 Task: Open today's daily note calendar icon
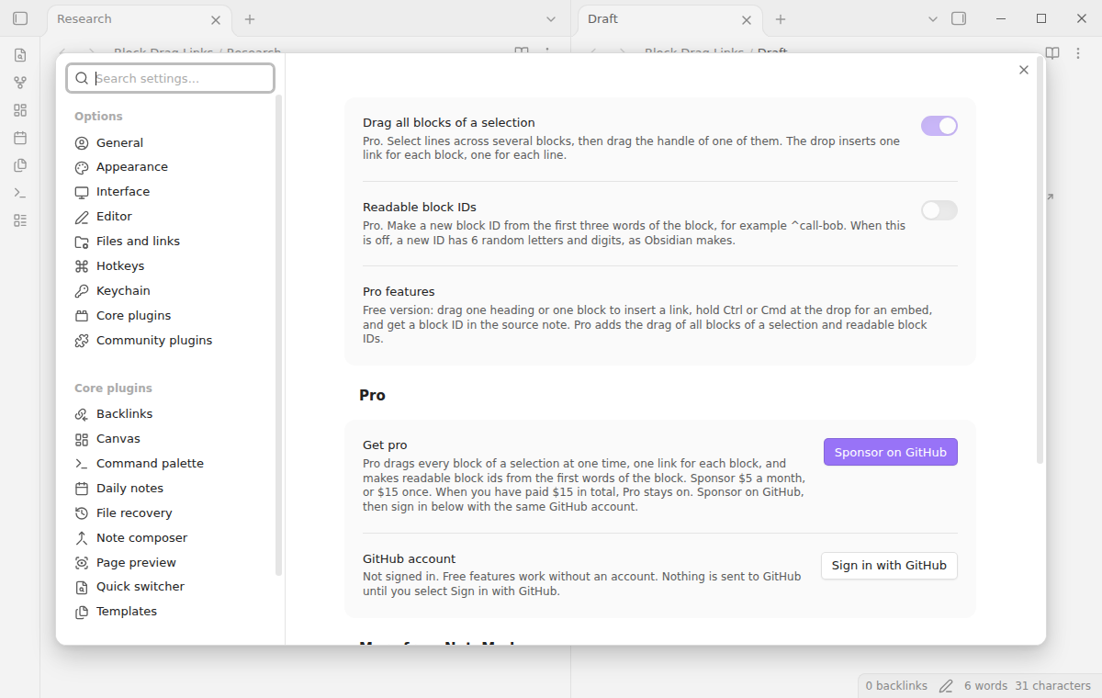tap(20, 138)
